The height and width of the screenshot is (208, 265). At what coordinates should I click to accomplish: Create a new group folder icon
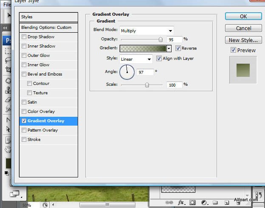215,202
